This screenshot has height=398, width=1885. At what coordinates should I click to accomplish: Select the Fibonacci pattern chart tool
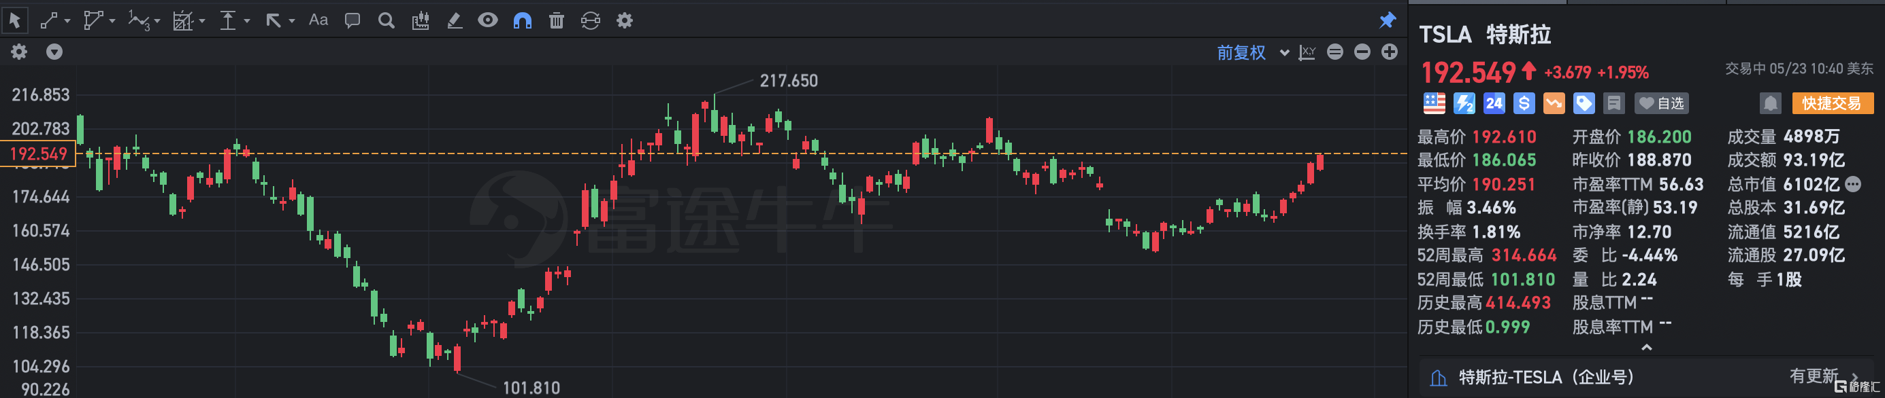pyautogui.click(x=183, y=20)
